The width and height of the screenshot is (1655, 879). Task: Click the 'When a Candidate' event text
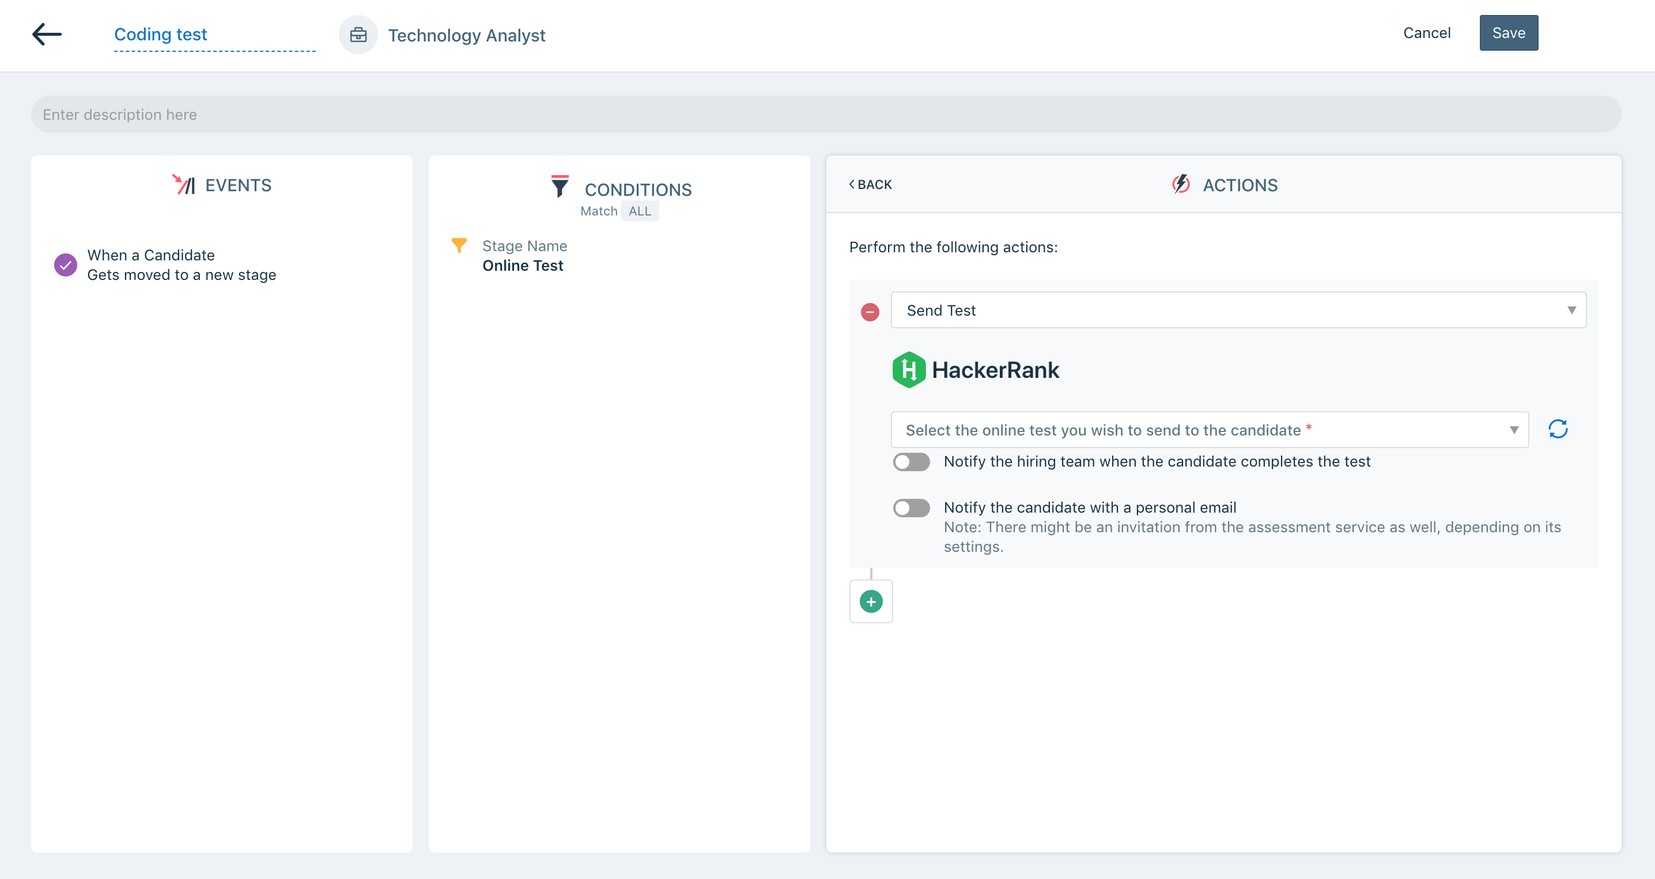coord(151,256)
